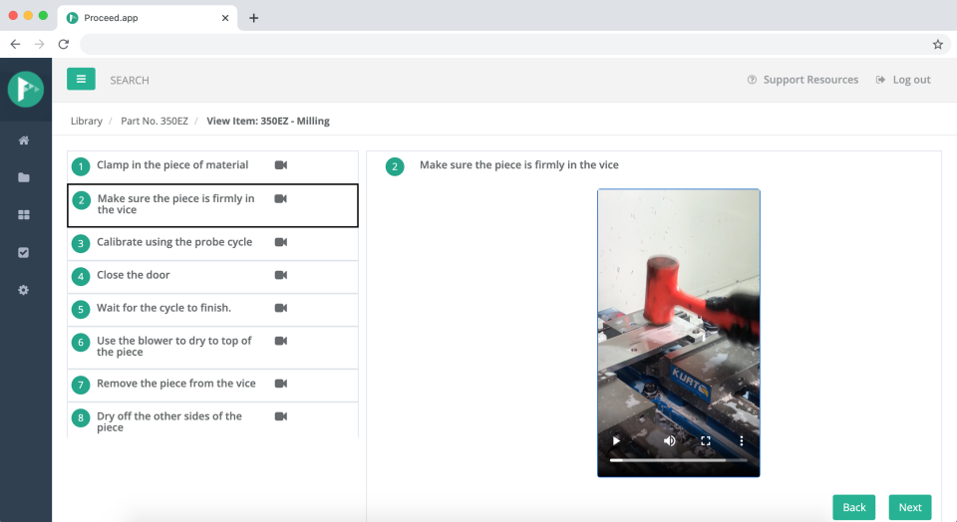Open the folder icon in sidebar
This screenshot has height=522, width=957.
pyautogui.click(x=24, y=177)
